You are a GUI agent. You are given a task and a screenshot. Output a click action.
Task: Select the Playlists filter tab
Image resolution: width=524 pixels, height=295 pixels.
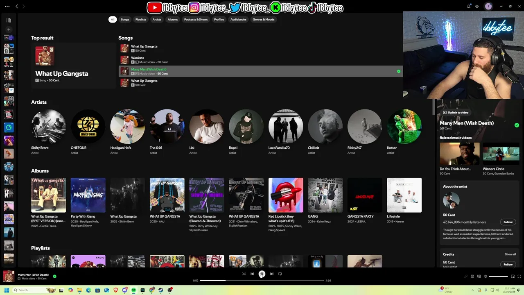141,19
